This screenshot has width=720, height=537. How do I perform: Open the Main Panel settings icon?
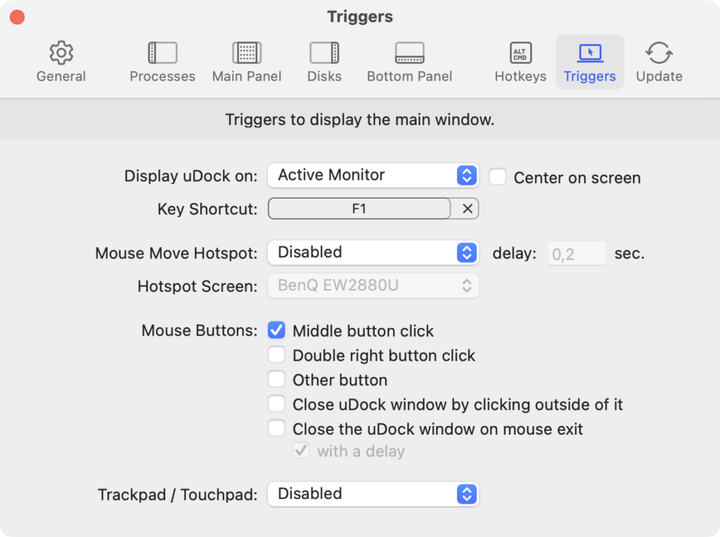tap(246, 61)
